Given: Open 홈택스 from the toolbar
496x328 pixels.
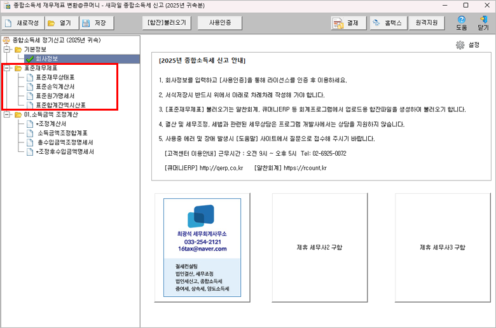Looking at the screenshot, I should tap(389, 23).
